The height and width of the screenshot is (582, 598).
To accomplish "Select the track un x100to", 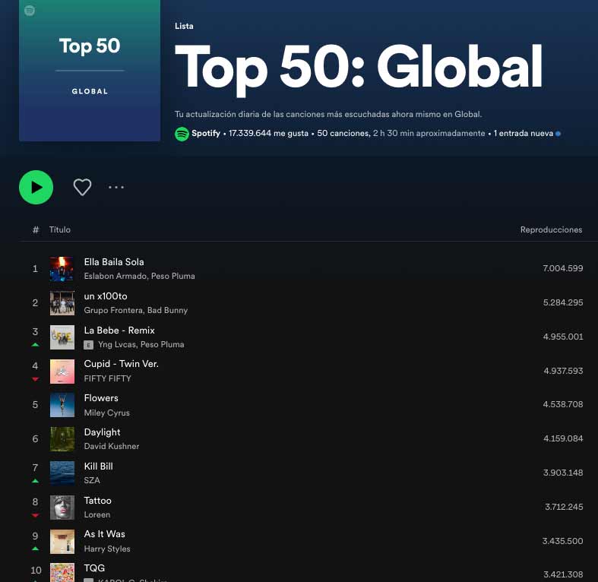I will click(106, 296).
